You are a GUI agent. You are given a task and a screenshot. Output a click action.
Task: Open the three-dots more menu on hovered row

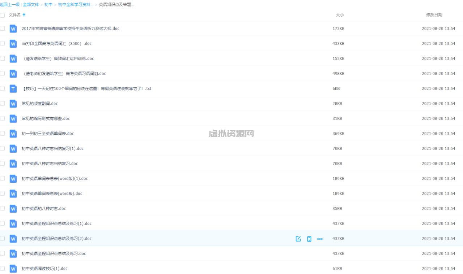(320, 239)
